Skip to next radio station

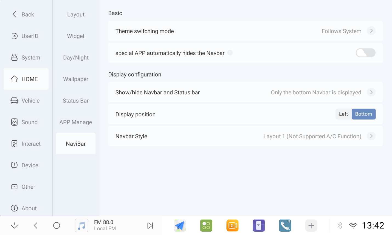tap(150, 226)
